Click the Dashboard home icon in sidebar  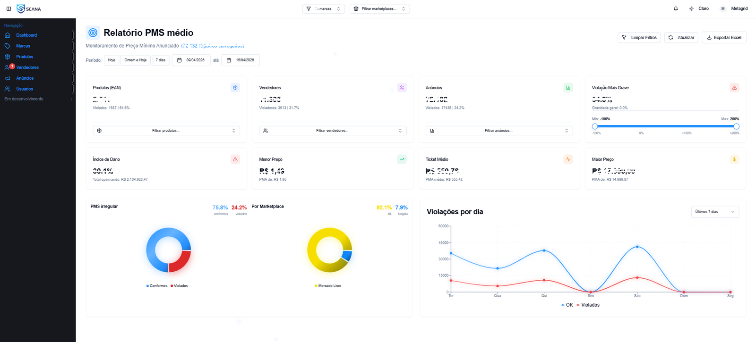(x=7, y=35)
